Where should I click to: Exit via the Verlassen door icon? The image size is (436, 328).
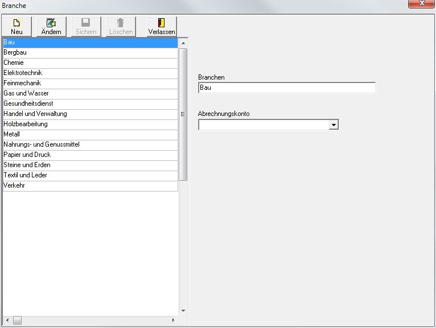pos(162,23)
